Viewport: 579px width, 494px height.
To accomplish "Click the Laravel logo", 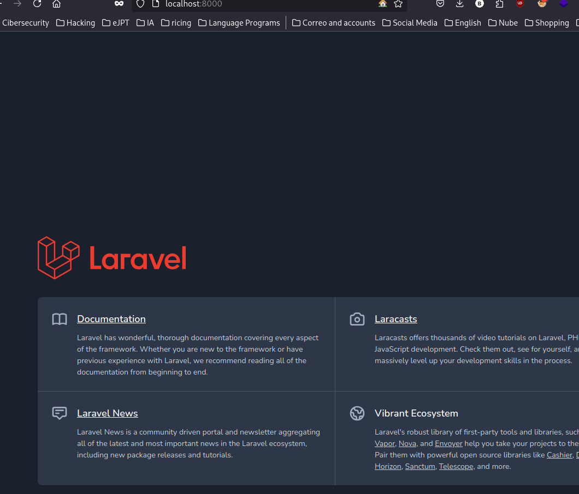I will tap(112, 258).
